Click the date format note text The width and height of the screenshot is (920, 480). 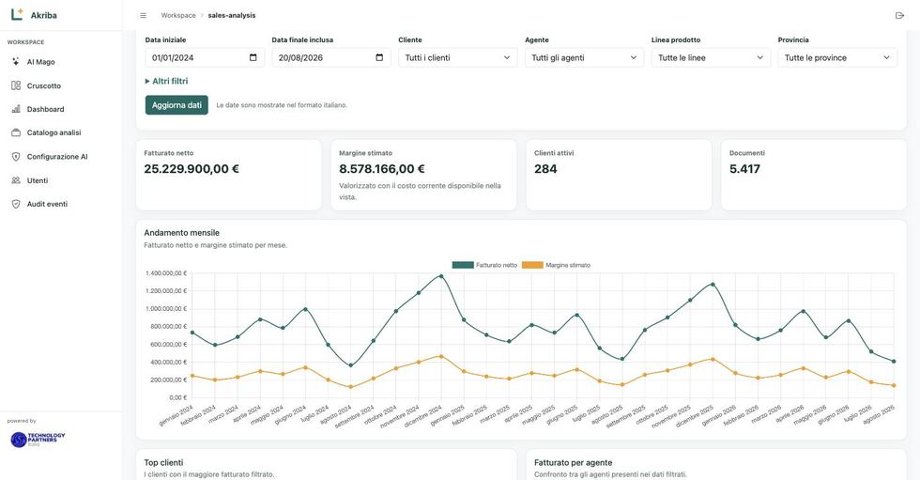tap(282, 105)
